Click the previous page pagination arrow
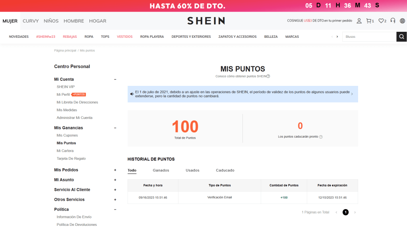This screenshot has width=407, height=231. (x=336, y=212)
